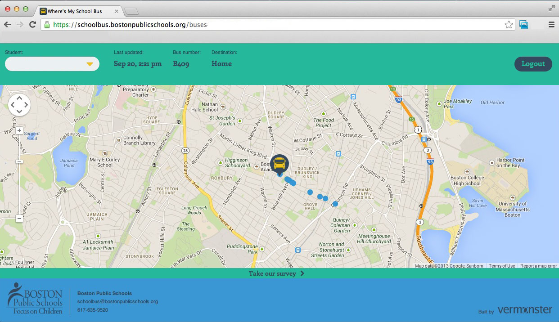Open the Chrome hamburger menu
This screenshot has height=322, width=559.
551,25
